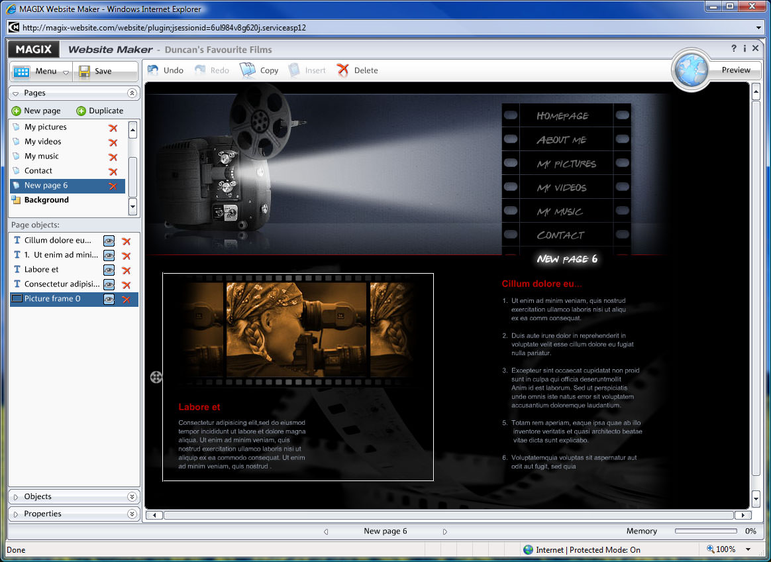This screenshot has height=562, width=771.
Task: Select My pictures page in list
Action: (68, 127)
